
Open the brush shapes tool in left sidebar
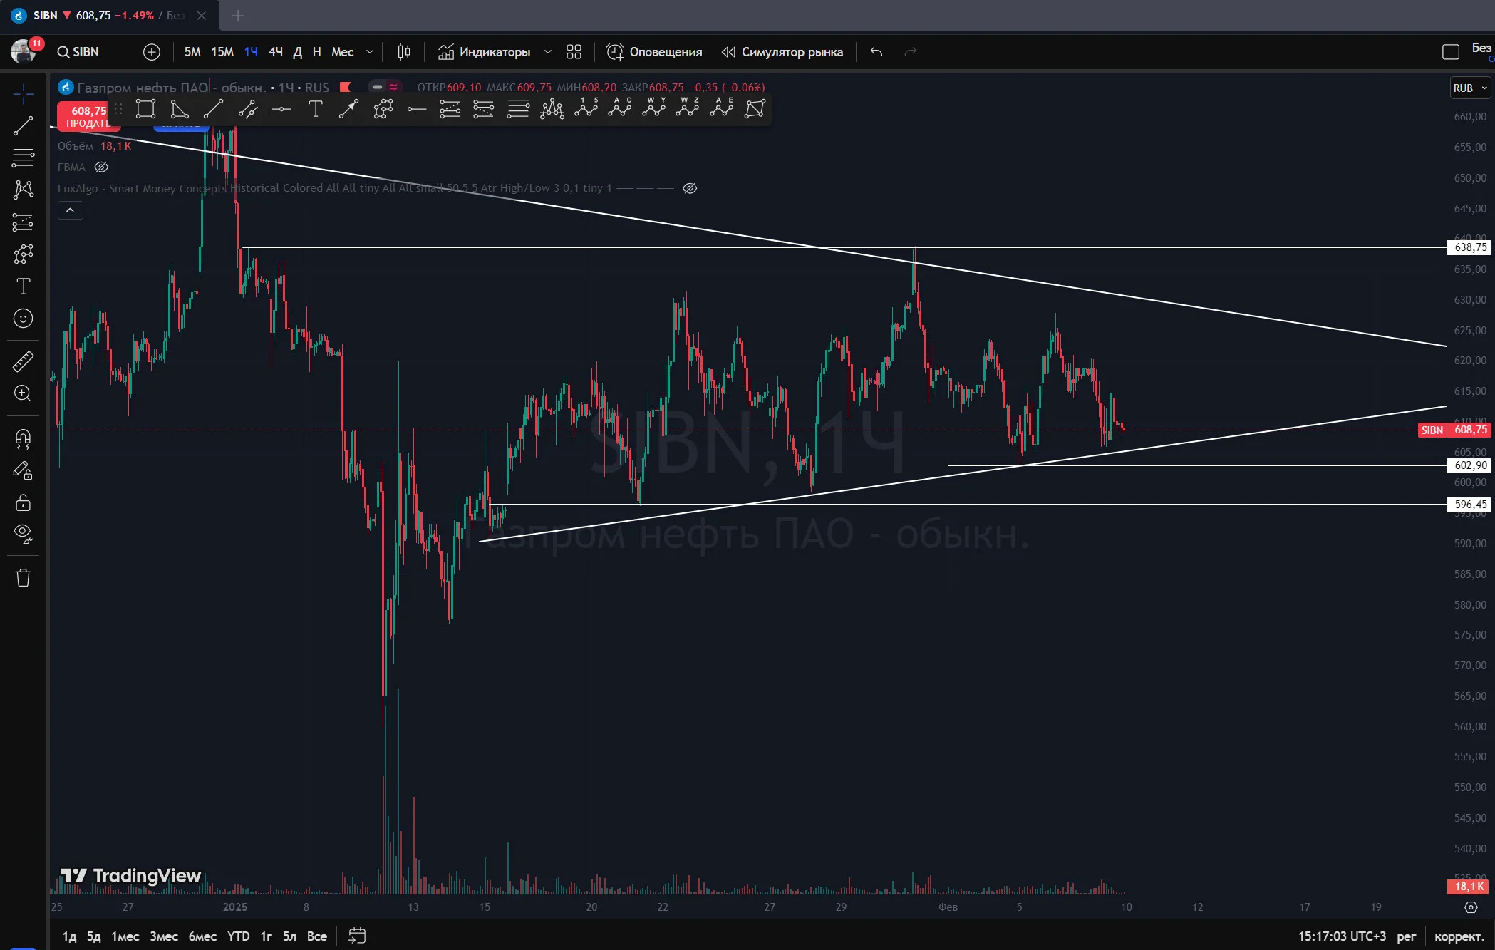(23, 254)
